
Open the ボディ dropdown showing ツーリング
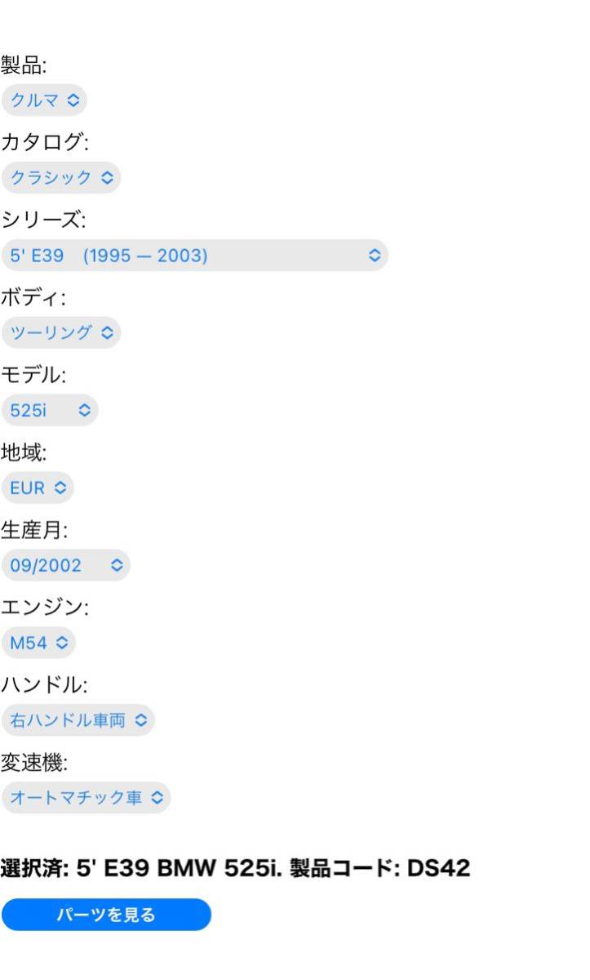[61, 333]
